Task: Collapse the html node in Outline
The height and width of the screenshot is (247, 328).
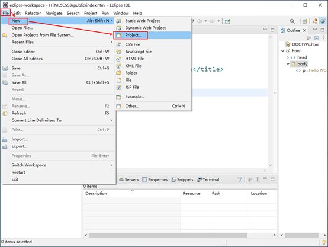Action: coord(283,51)
